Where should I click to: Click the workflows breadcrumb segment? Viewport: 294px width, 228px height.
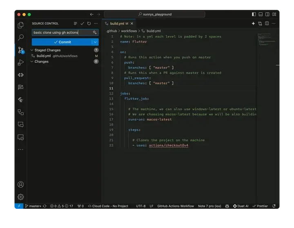(x=129, y=31)
